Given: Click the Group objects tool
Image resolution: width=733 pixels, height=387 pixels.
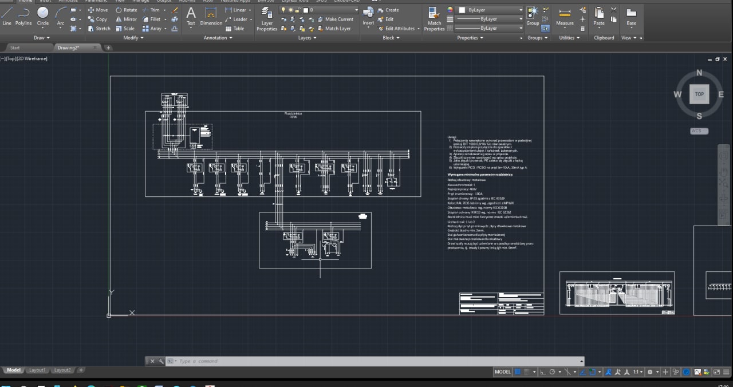Looking at the screenshot, I should coord(533,16).
